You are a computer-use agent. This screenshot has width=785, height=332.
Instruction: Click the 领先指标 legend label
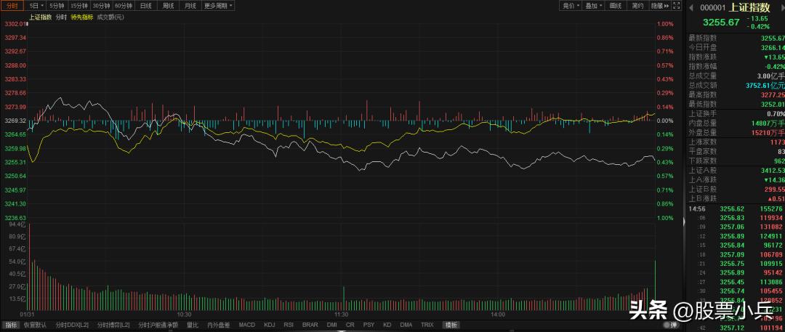click(x=80, y=16)
